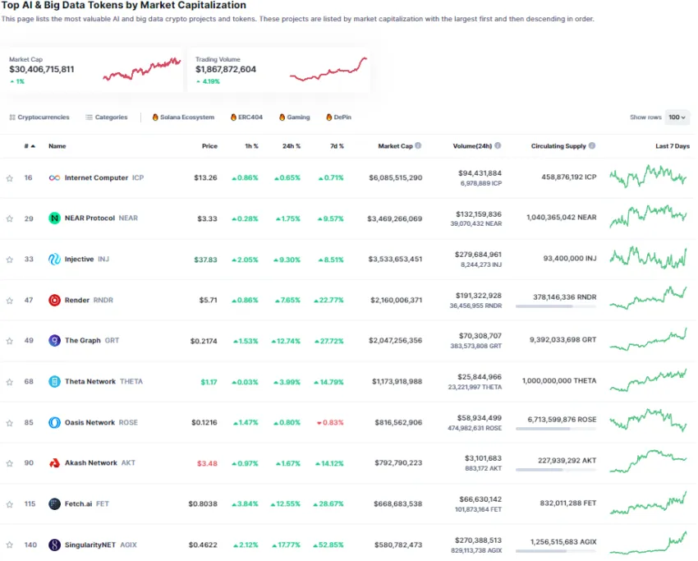Click the Render red circular logo
Screen dimensions: 698x561
54,300
